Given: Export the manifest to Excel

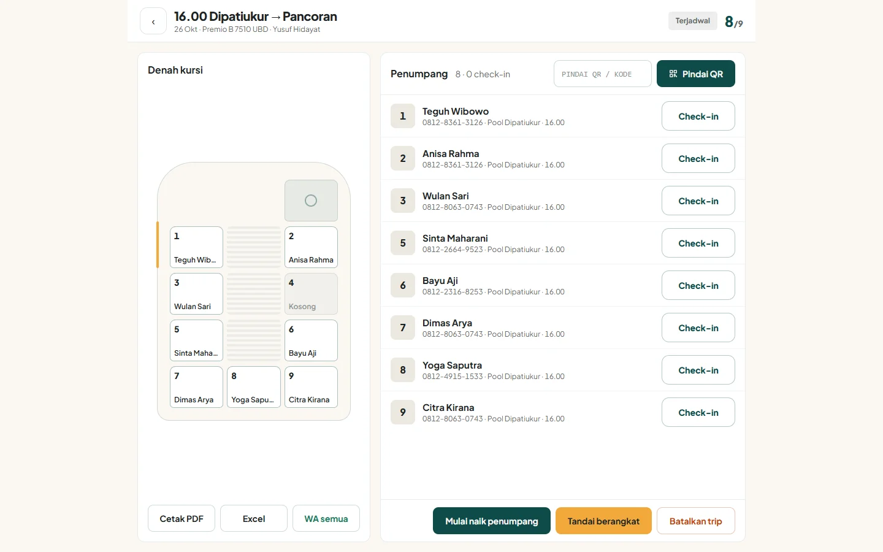Looking at the screenshot, I should [x=254, y=518].
